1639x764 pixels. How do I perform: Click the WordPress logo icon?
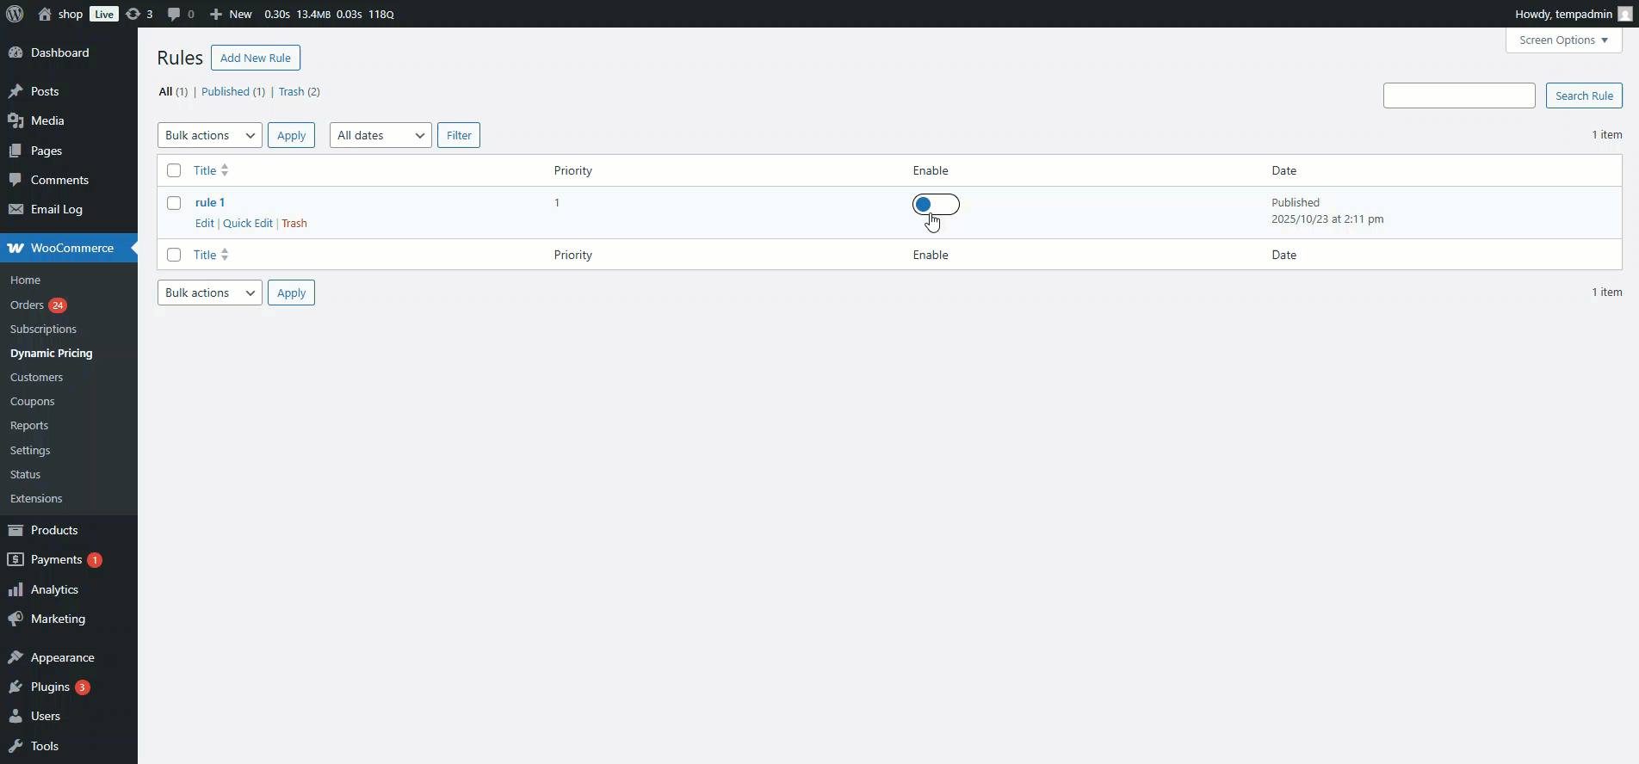tap(15, 14)
